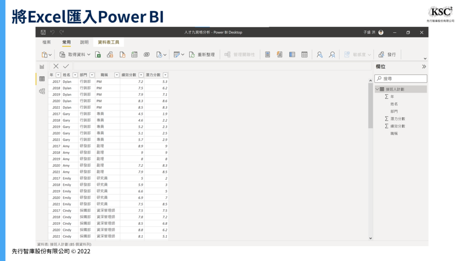464x261 pixels.
Task: Collapse the 接班人計劃 table tree node
Action: tap(377, 89)
